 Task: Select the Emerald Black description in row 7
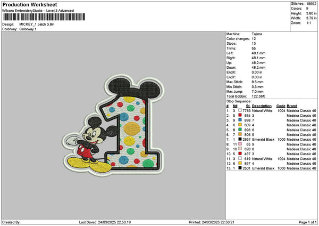point(263,140)
